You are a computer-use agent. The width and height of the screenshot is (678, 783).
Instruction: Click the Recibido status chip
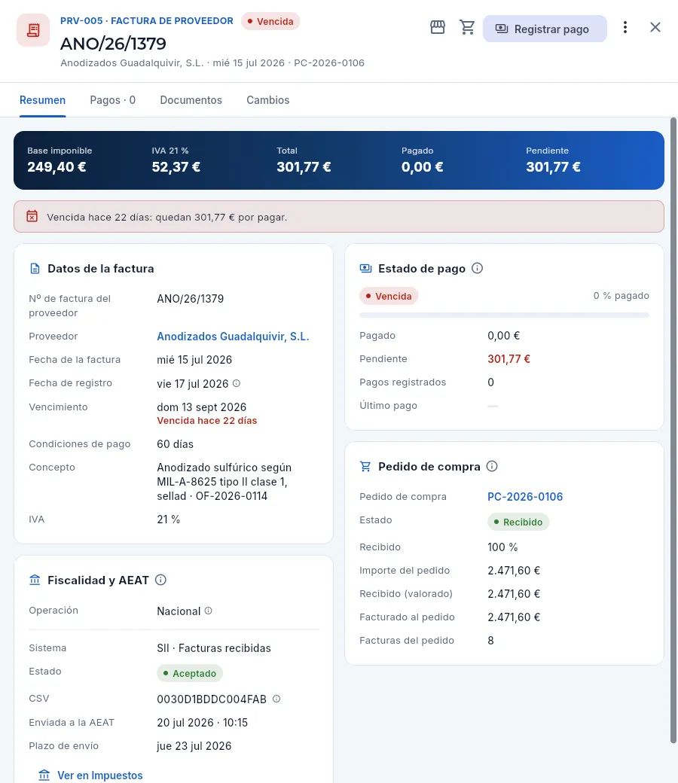(x=518, y=522)
